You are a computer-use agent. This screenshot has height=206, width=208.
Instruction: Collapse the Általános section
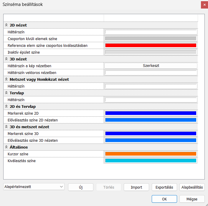tap(6, 147)
